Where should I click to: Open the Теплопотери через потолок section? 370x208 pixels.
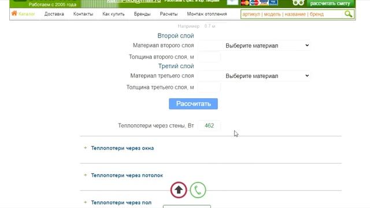pyautogui.click(x=127, y=175)
